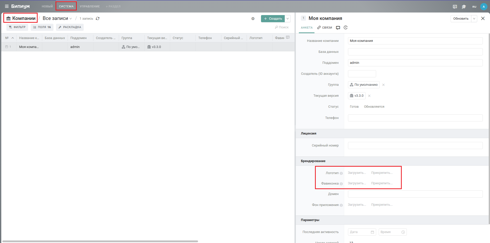Remove the По умолчанию group value

tap(383, 85)
